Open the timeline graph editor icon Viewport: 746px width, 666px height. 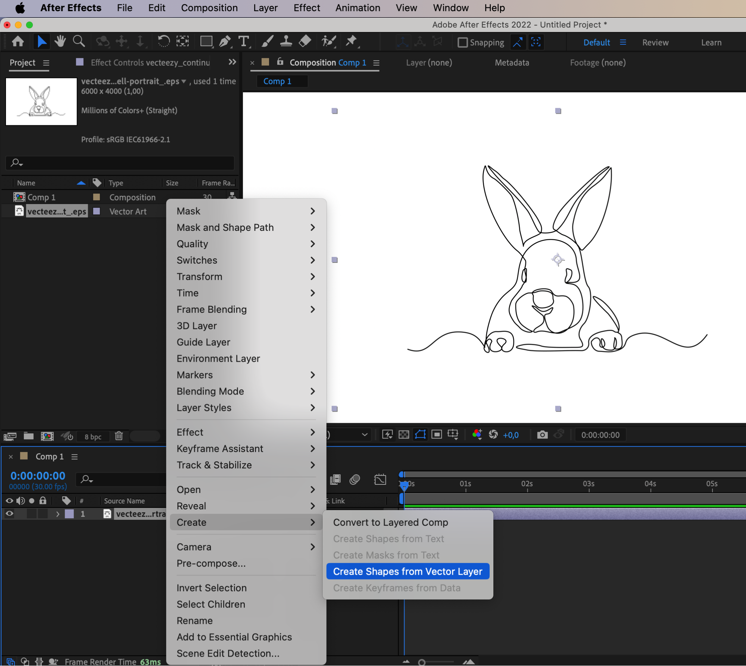coord(380,480)
